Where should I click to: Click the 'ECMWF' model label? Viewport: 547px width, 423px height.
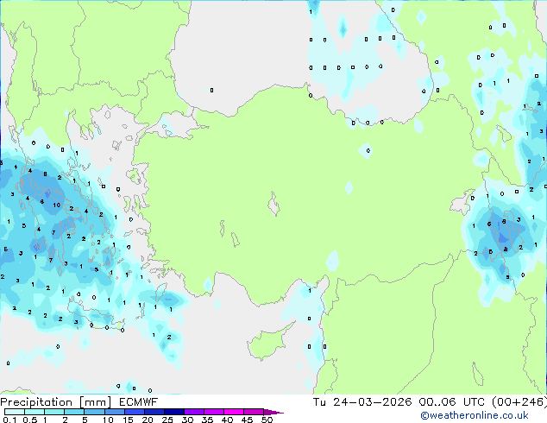click(139, 402)
